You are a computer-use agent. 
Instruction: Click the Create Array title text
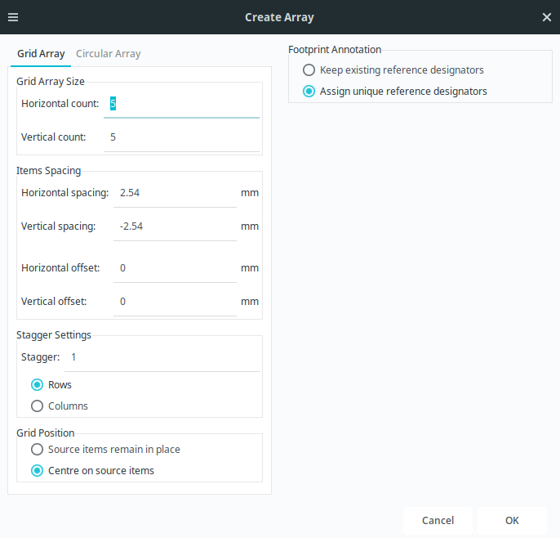point(279,17)
